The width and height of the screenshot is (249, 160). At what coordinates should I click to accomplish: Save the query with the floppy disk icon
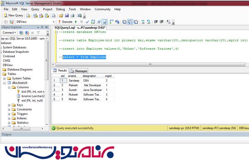[67, 15]
